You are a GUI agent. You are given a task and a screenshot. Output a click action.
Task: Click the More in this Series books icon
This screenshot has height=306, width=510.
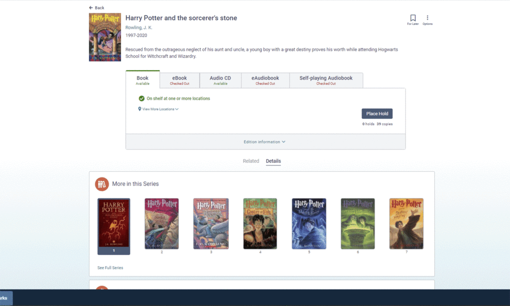pos(102,184)
